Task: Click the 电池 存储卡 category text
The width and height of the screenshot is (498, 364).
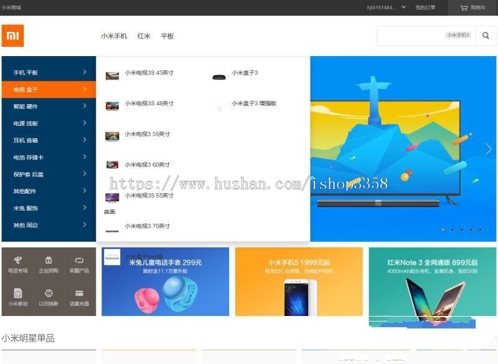Action: click(x=28, y=157)
